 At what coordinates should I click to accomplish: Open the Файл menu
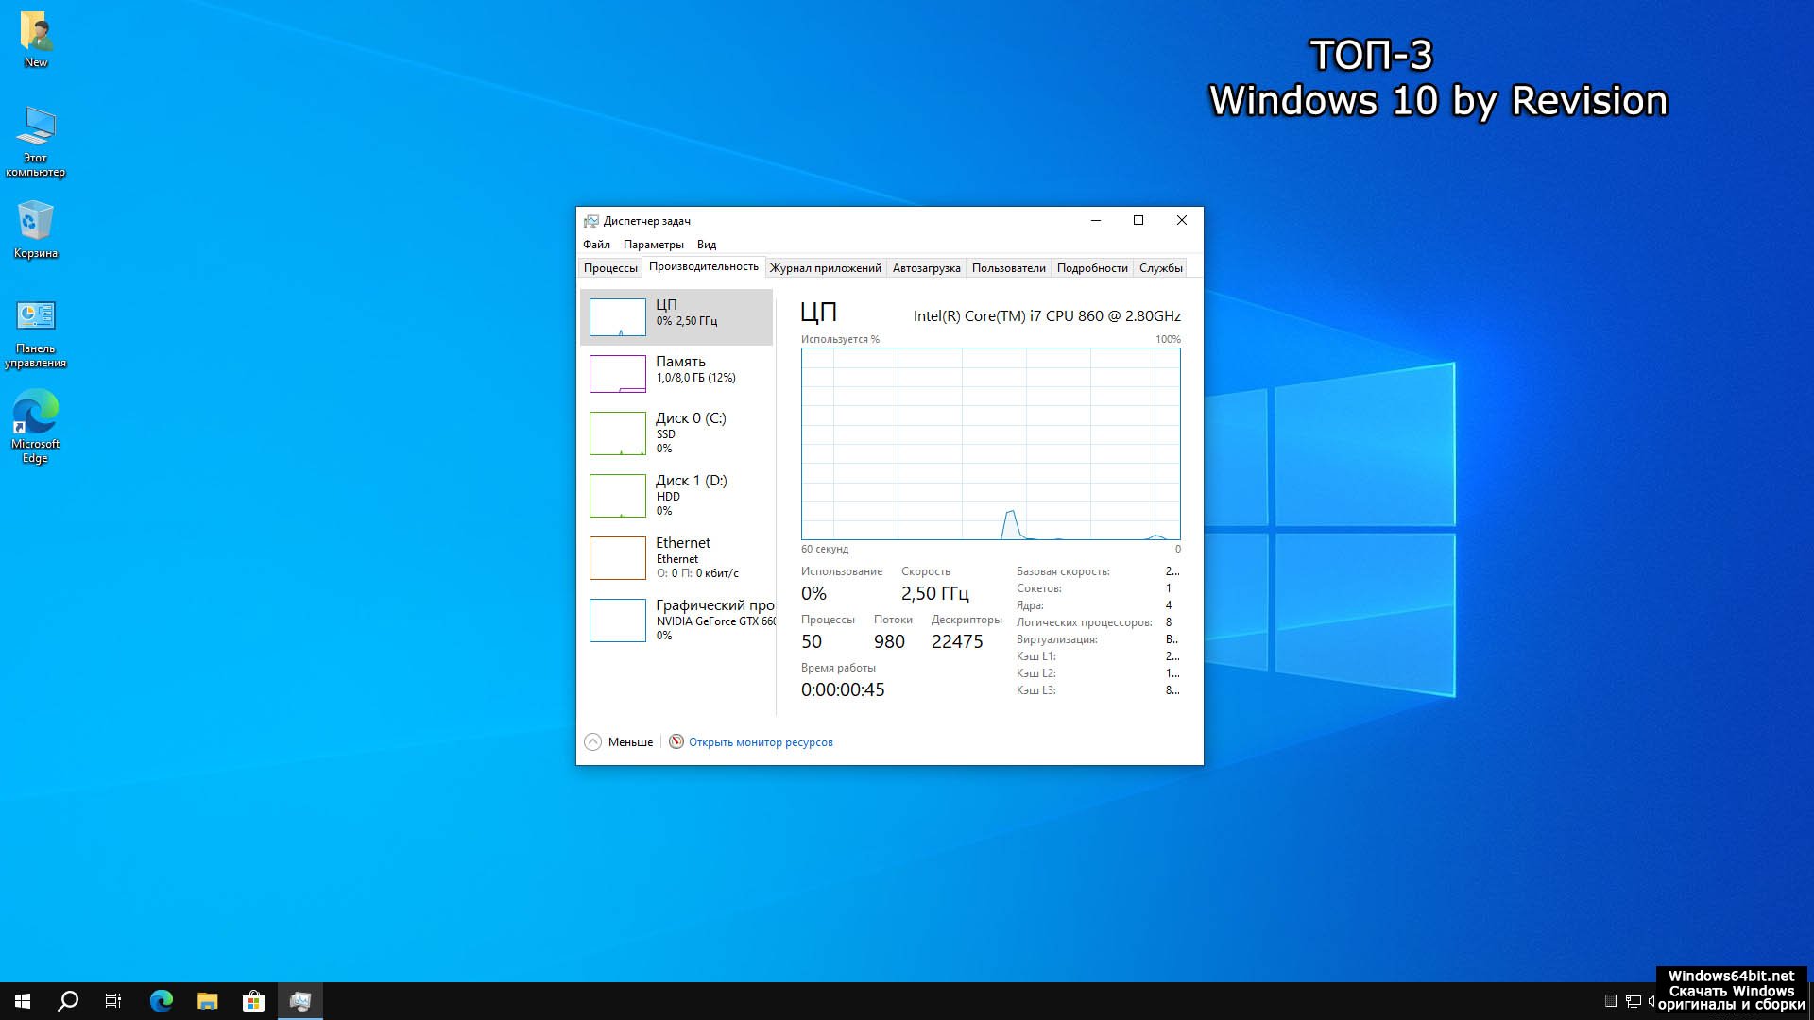click(x=596, y=245)
